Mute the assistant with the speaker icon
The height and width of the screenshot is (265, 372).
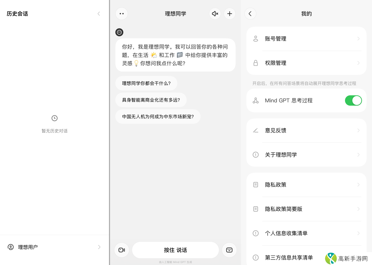215,14
